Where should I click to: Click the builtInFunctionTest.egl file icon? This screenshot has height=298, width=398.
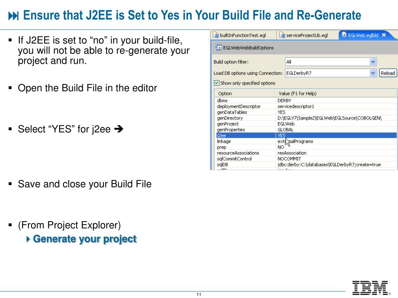tap(216, 35)
